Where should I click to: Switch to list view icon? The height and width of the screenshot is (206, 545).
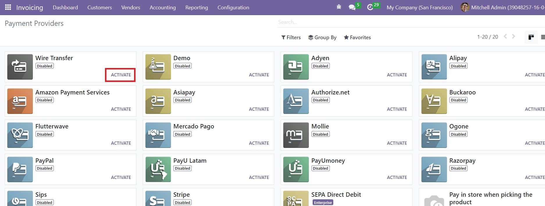pos(543,37)
